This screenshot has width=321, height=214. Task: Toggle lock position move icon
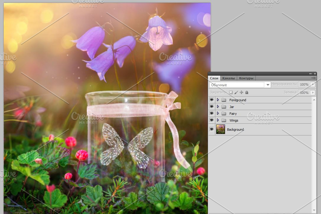click(x=241, y=92)
